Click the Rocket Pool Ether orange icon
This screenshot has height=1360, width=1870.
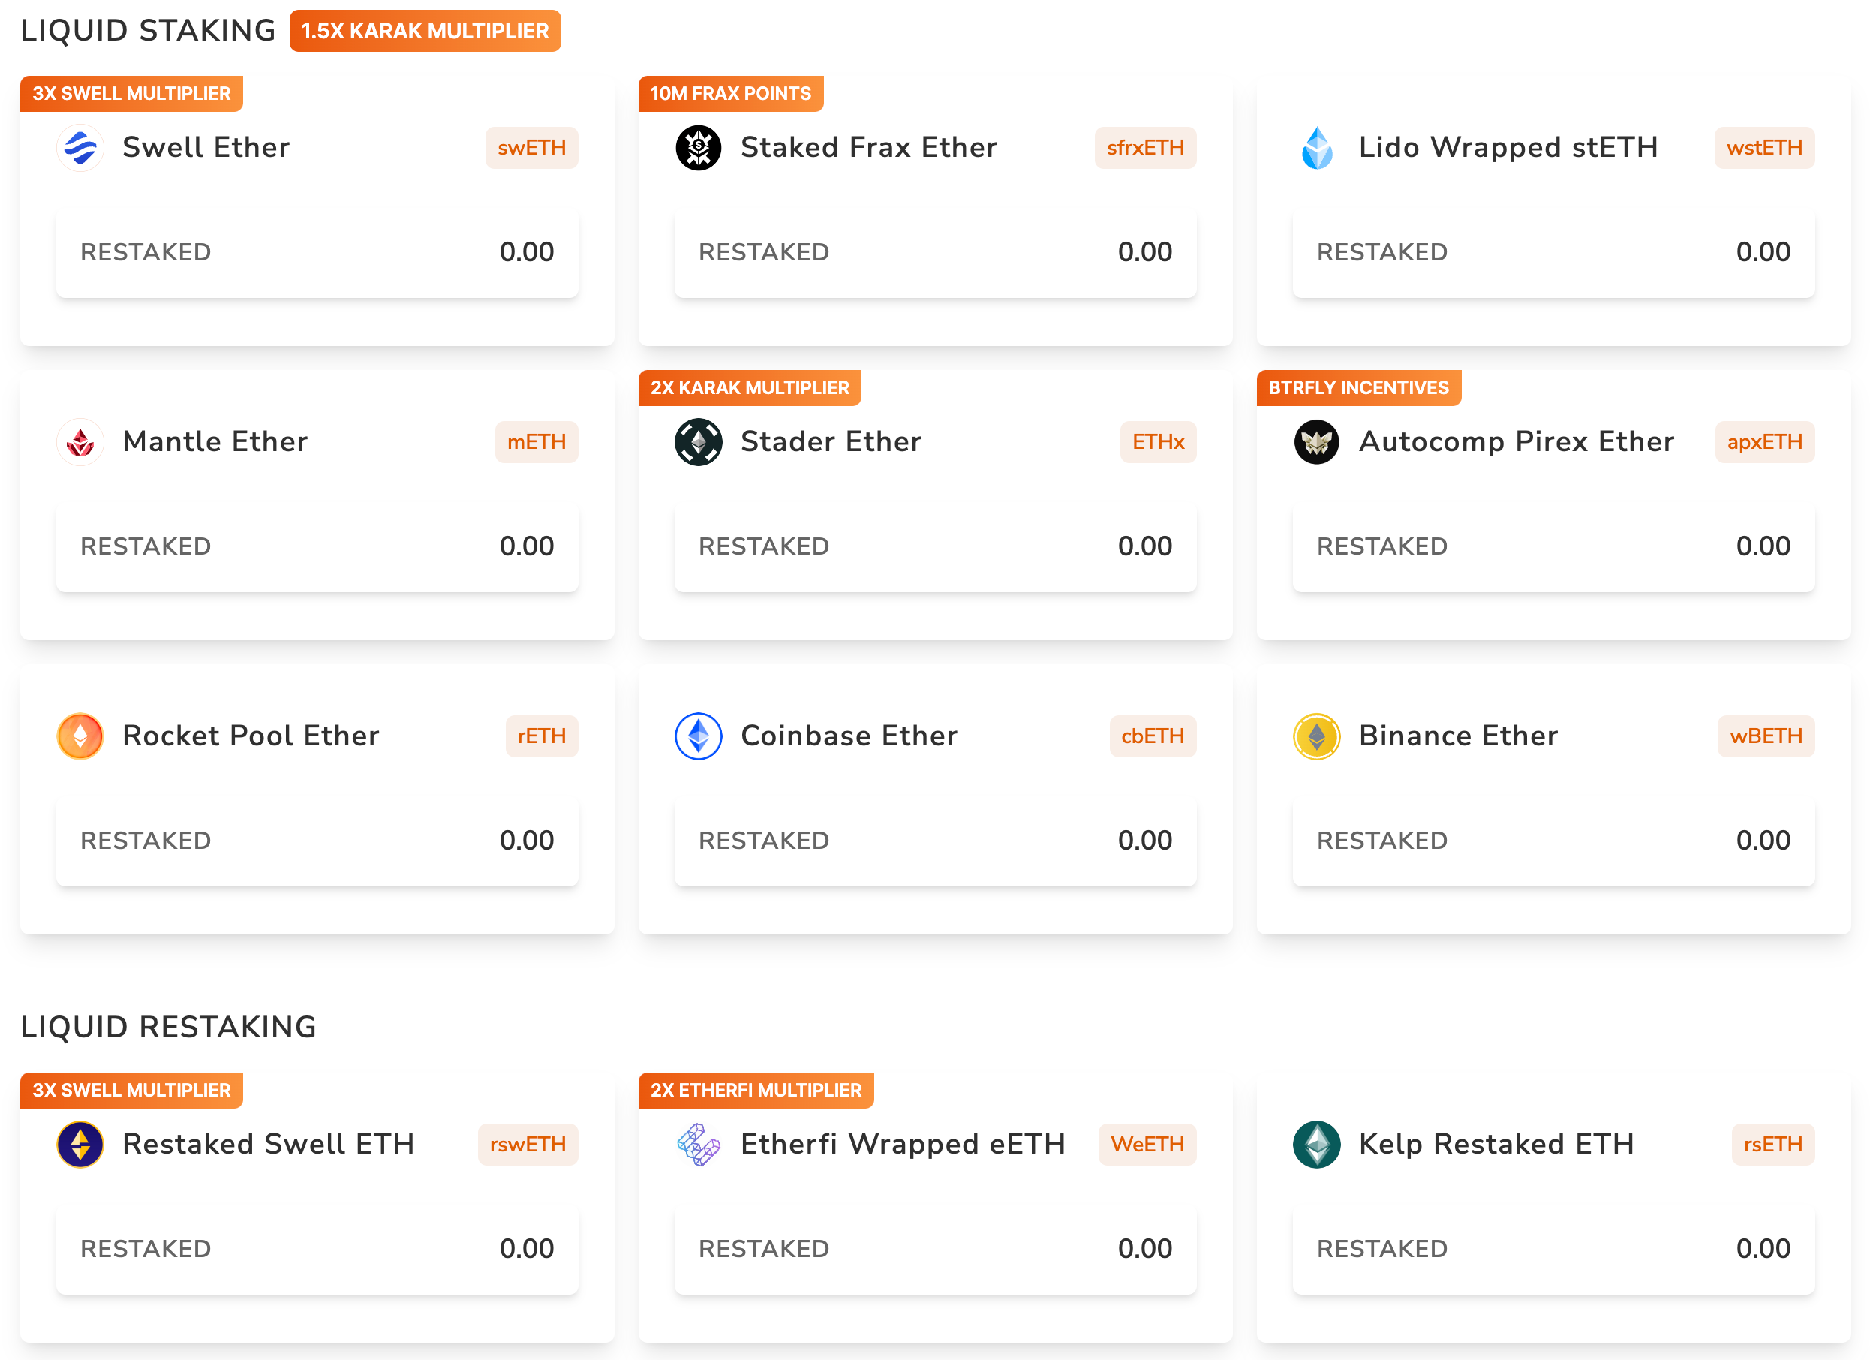[x=80, y=736]
